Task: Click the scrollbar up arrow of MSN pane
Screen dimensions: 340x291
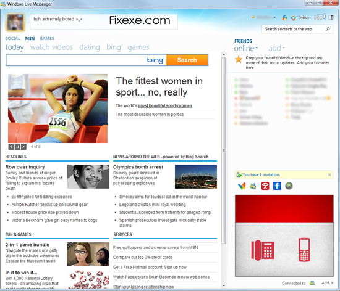Action: (x=224, y=55)
